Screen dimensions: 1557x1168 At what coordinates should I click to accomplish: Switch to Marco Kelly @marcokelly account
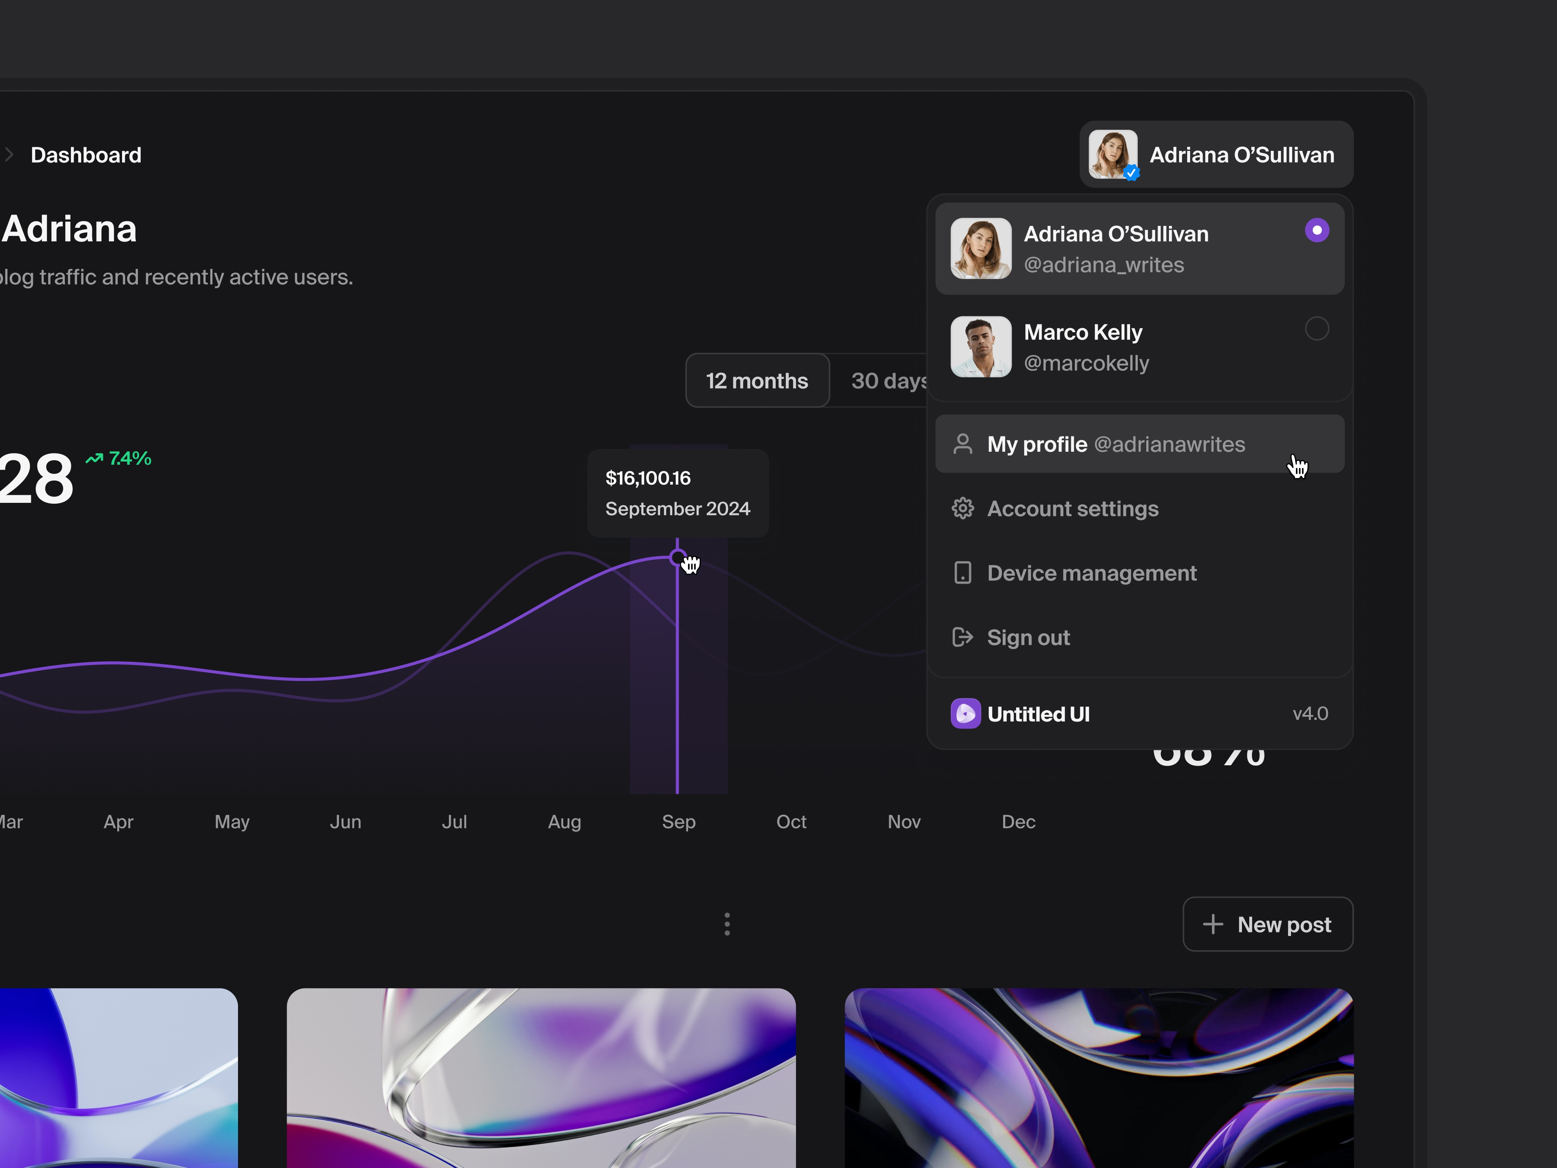pyautogui.click(x=1140, y=347)
